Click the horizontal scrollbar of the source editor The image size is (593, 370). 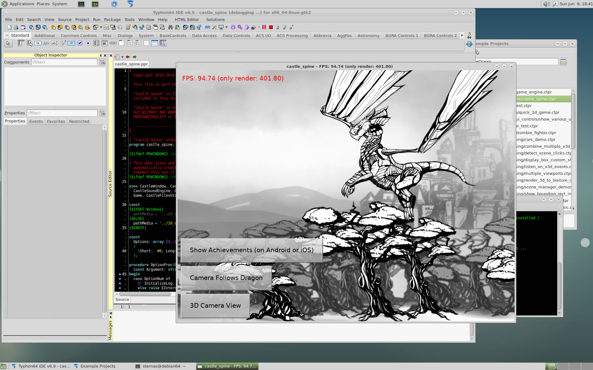[x=145, y=294]
